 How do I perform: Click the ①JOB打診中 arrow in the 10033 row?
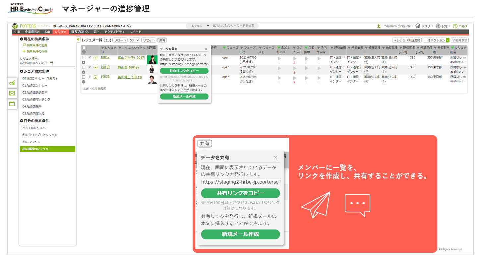point(279,78)
